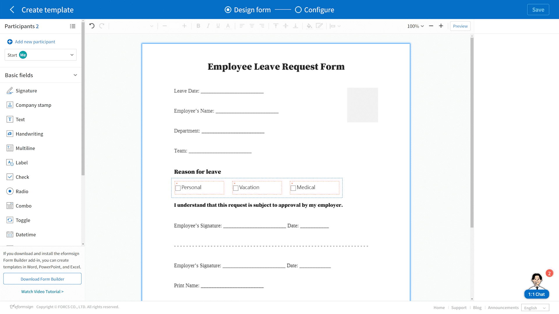Align text left
Screen dimensions: 559x314
click(x=242, y=26)
